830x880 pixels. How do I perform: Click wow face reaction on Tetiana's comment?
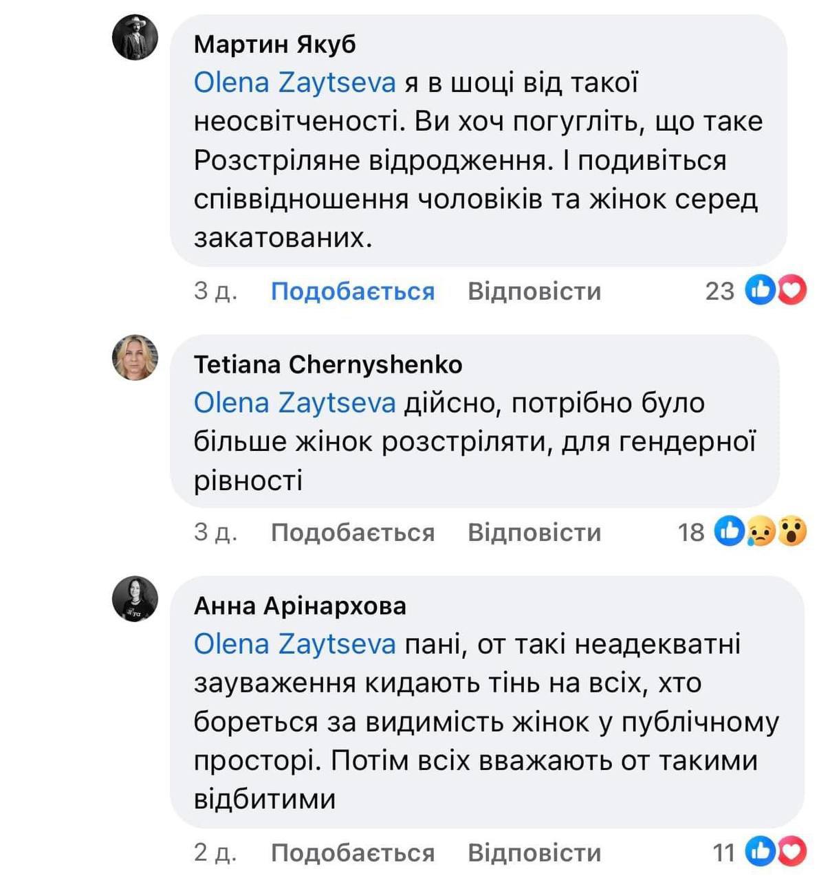(792, 531)
